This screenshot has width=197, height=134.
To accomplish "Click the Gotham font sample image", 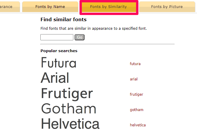I will point(69,109).
